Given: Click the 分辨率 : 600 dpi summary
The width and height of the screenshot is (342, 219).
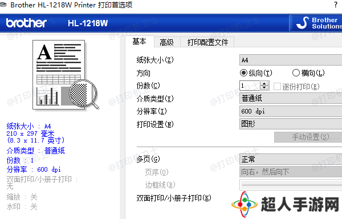Looking at the screenshot, I should [x=34, y=169].
